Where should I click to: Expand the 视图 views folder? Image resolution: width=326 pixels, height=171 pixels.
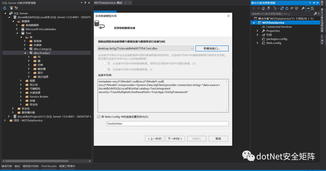21,81
